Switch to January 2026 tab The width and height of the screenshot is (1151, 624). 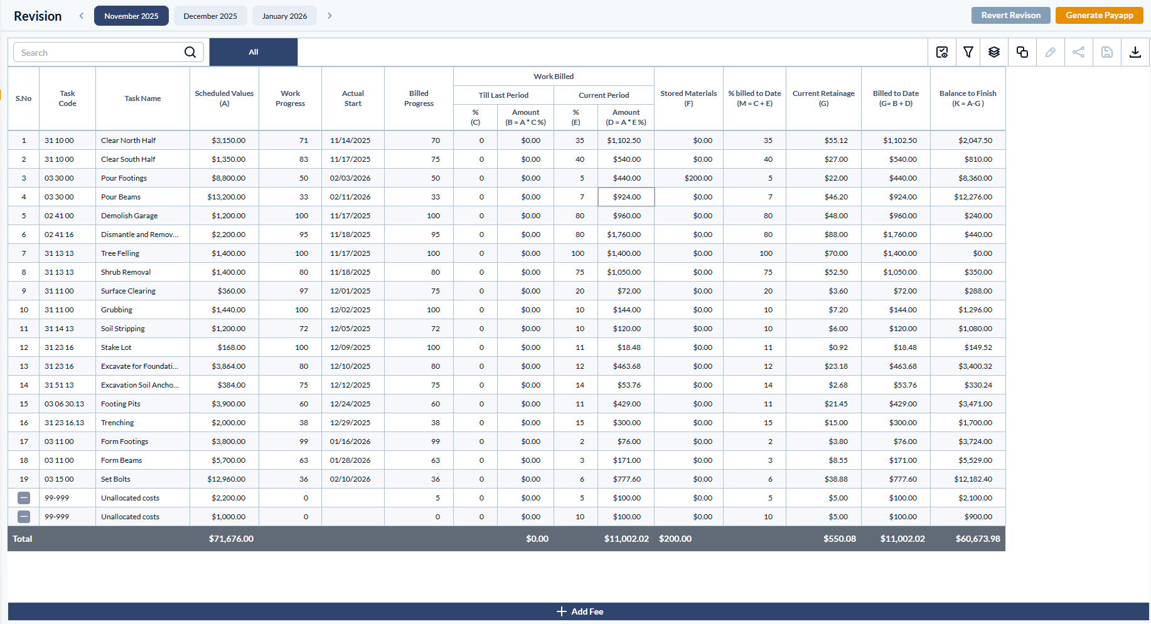284,16
